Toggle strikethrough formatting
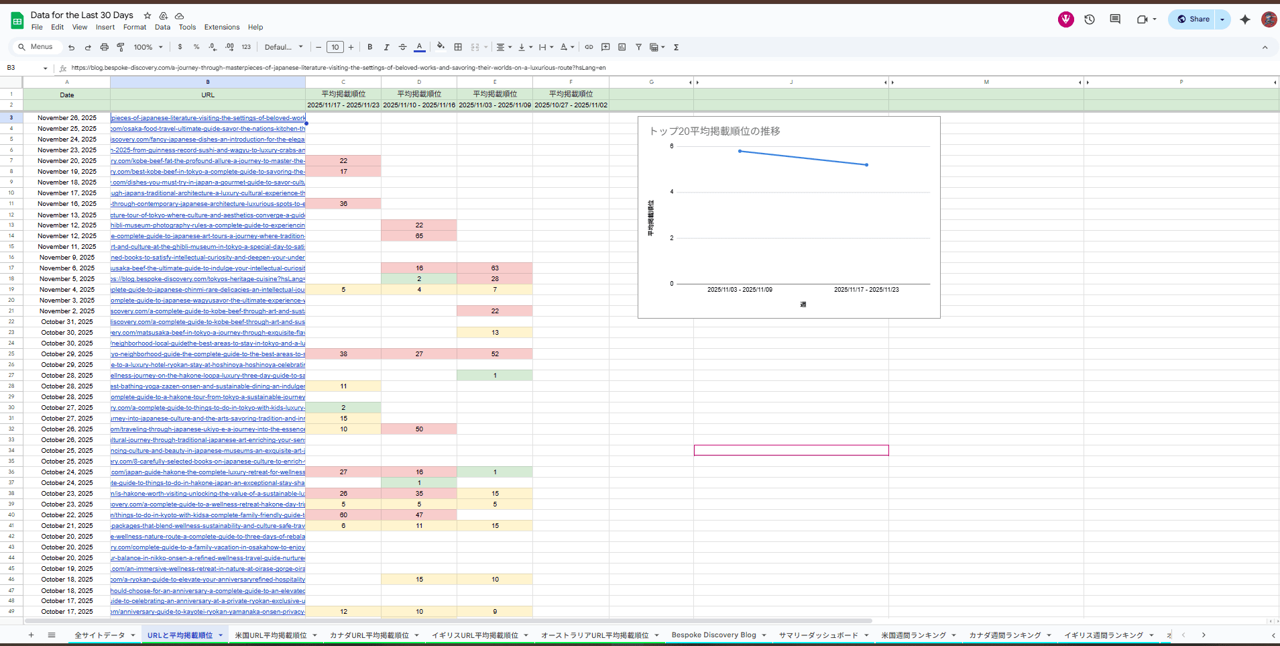Viewport: 1280px width, 646px height. 402,47
